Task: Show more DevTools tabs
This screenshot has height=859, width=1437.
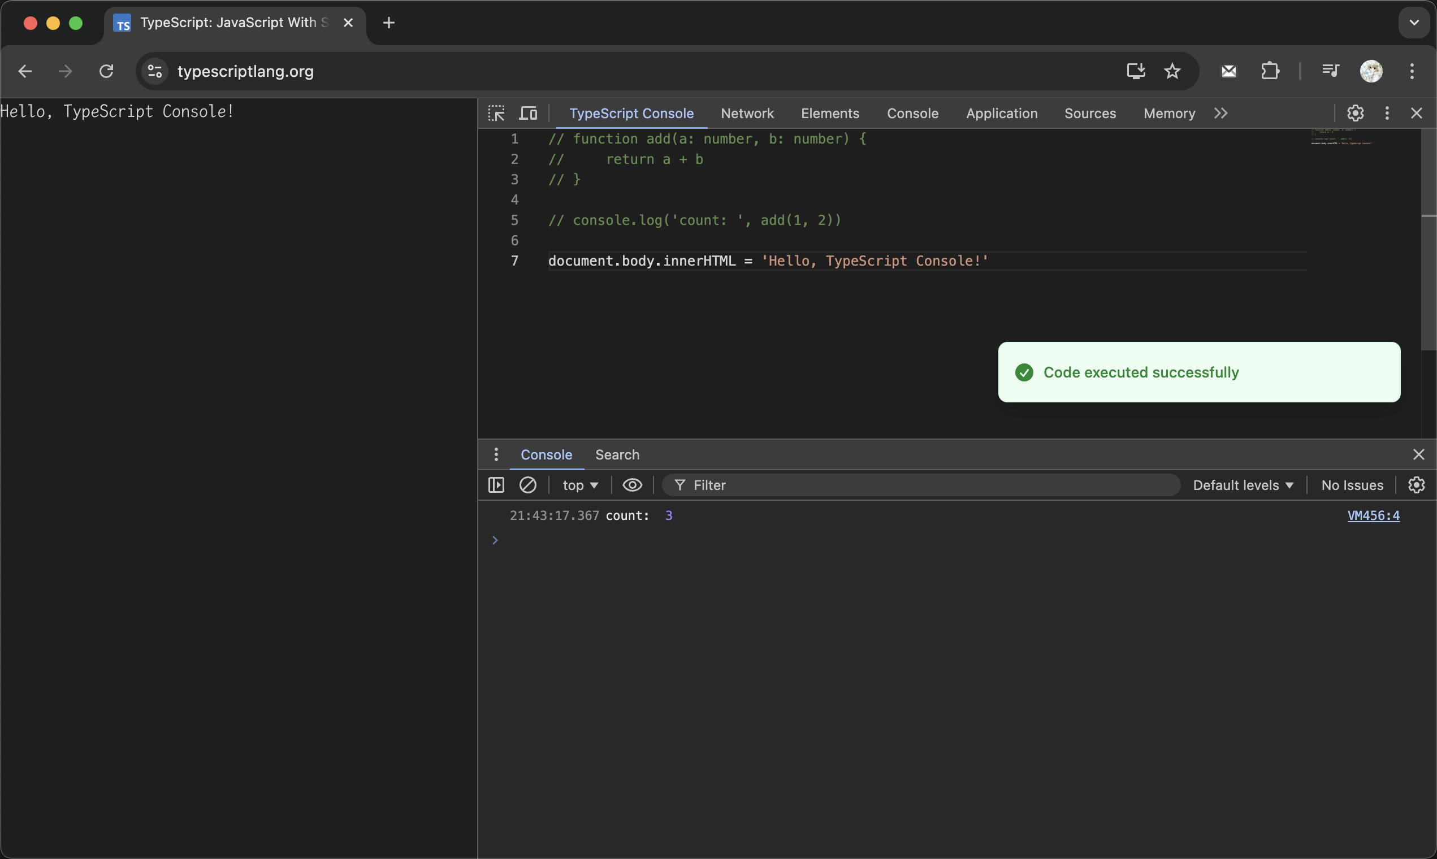Action: click(1220, 113)
